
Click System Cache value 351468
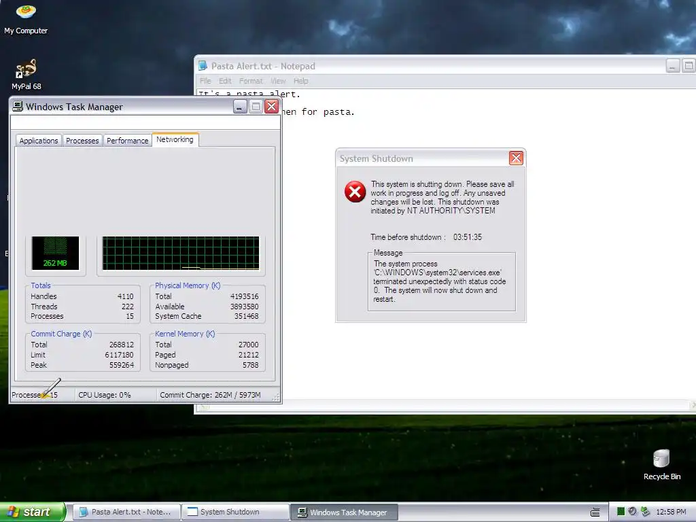click(246, 317)
